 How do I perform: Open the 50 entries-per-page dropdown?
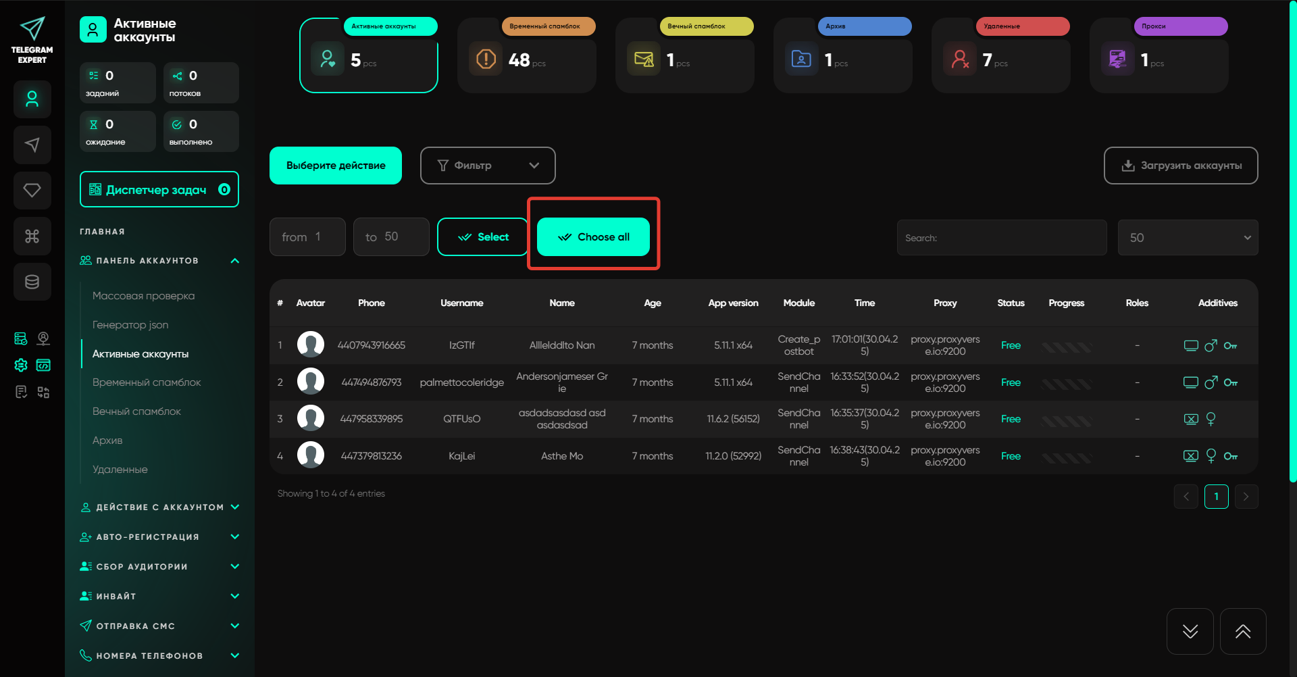(1187, 238)
